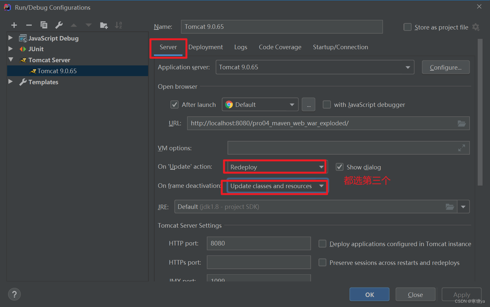Enable Deploy applications configured in Tomcat instance

(322, 244)
